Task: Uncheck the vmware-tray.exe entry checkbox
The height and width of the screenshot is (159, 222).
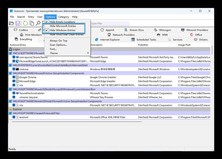Action: pos(14,97)
